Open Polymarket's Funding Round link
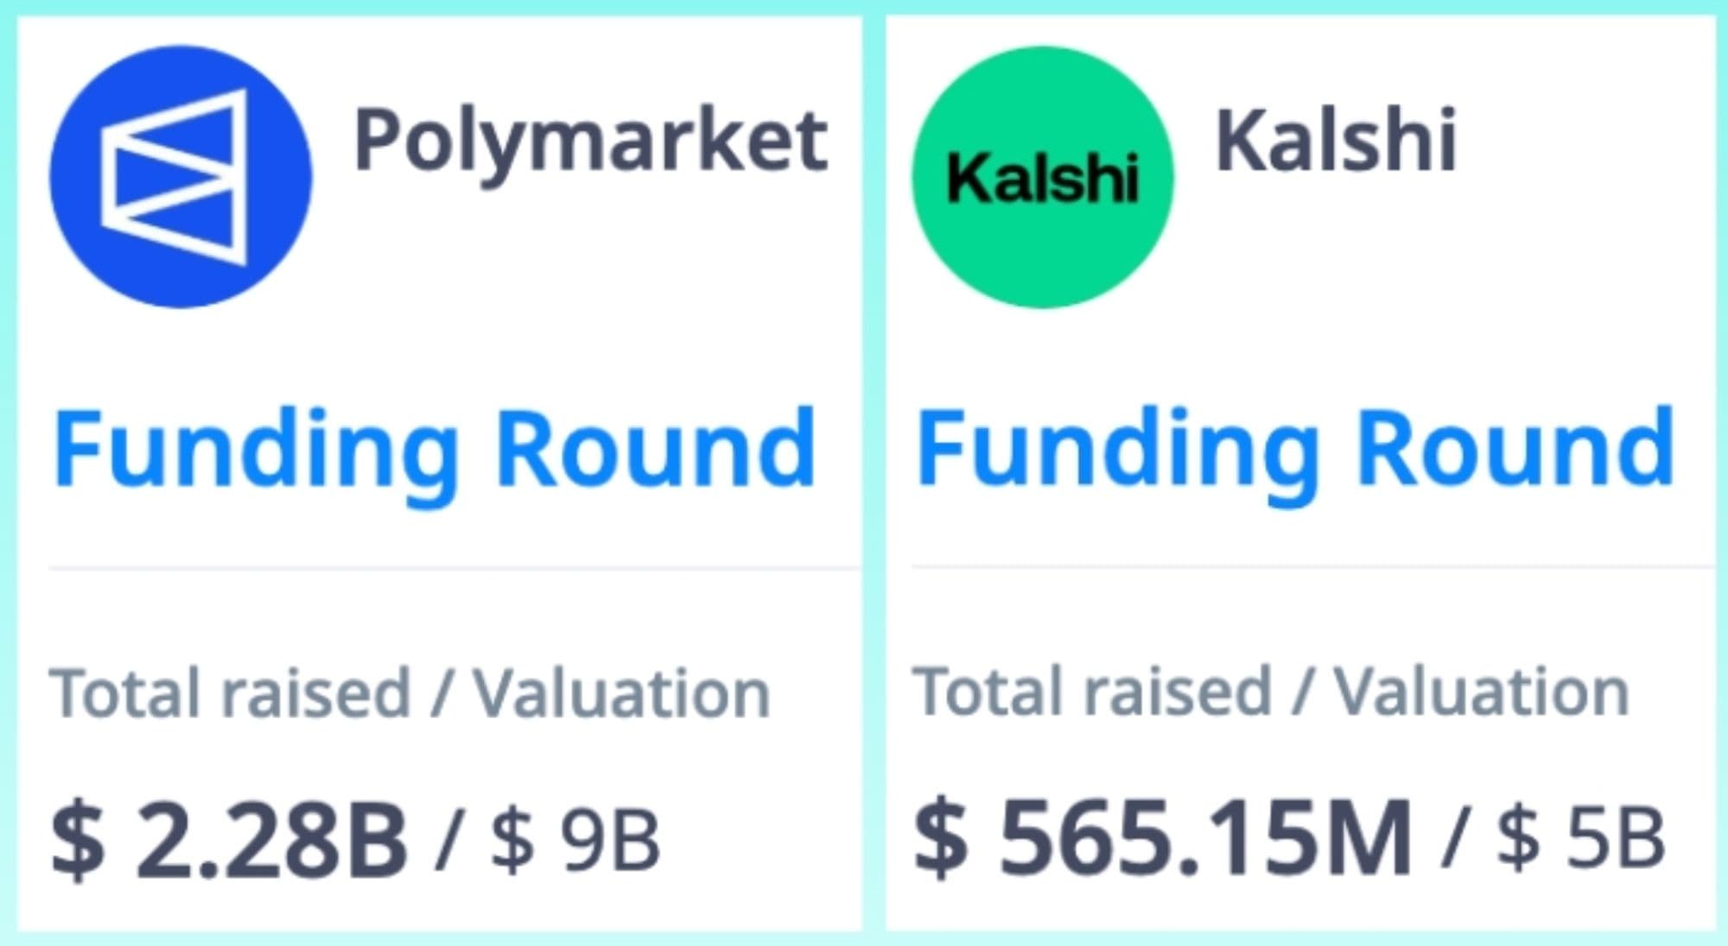Image resolution: width=1728 pixels, height=946 pixels. 435,451
